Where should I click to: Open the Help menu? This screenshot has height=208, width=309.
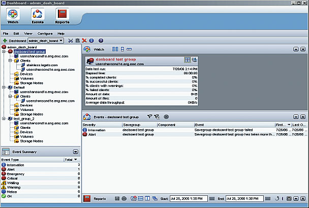click(x=61, y=34)
